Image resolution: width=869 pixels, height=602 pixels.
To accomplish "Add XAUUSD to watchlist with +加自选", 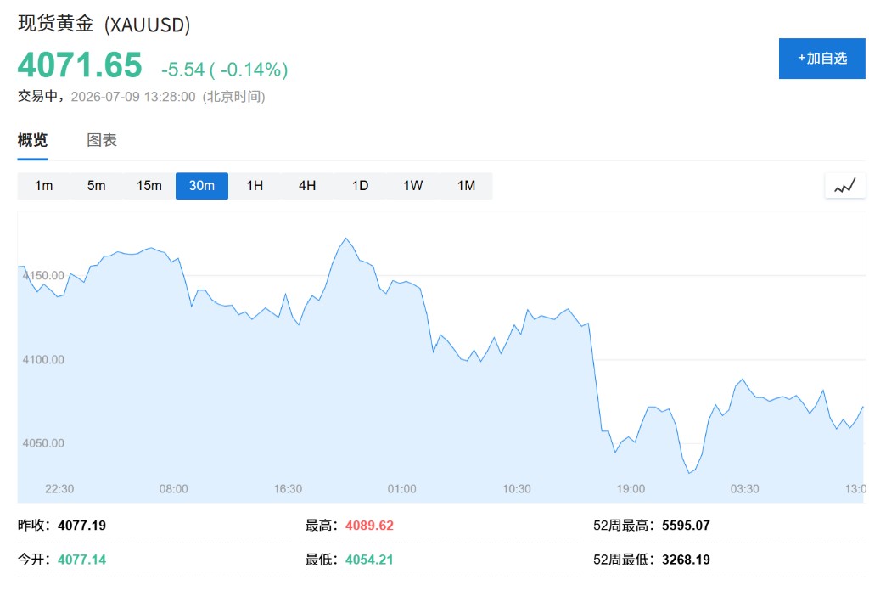I will [821, 59].
